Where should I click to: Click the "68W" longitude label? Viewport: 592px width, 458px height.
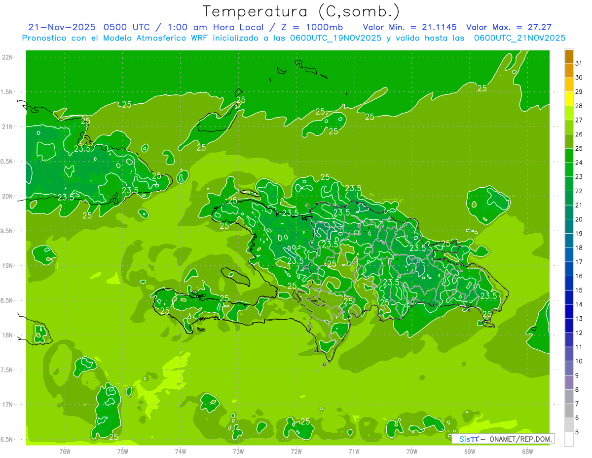[527, 451]
